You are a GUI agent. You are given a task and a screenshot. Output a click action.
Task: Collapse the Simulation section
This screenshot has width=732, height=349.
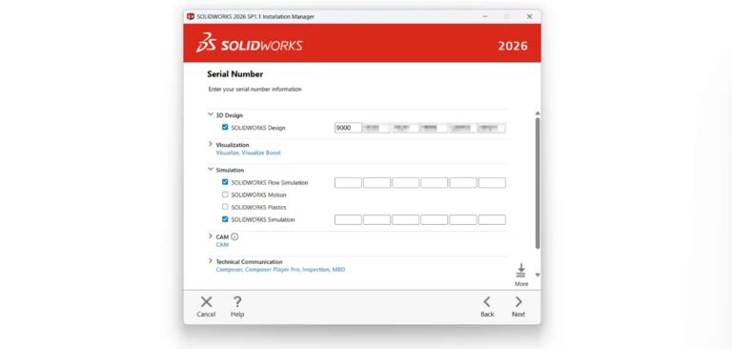(x=211, y=169)
